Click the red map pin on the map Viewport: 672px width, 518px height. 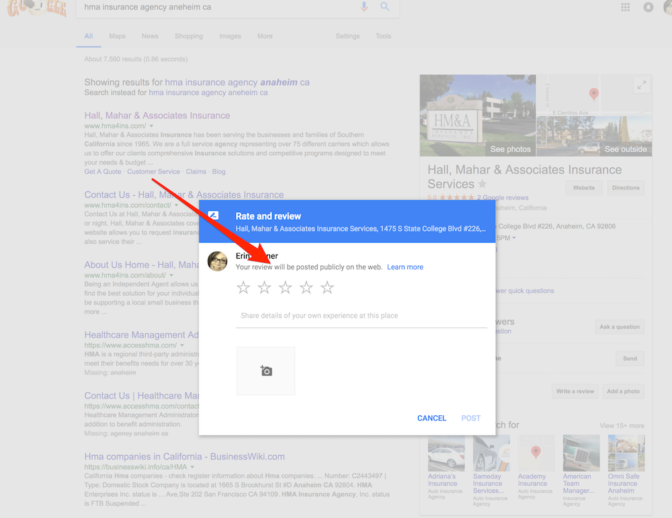pos(593,94)
